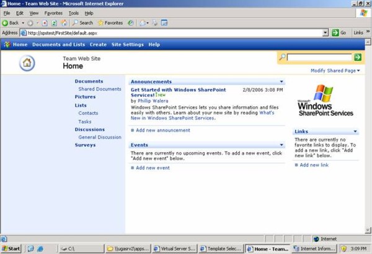Image resolution: width=372 pixels, height=254 pixels.
Task: Click Add new event link
Action: coord(153,168)
